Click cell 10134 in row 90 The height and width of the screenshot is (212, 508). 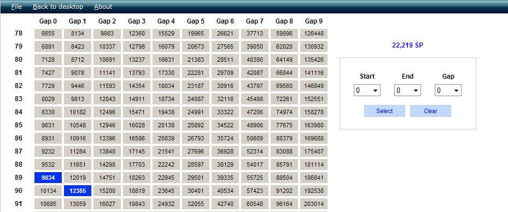(x=48, y=191)
